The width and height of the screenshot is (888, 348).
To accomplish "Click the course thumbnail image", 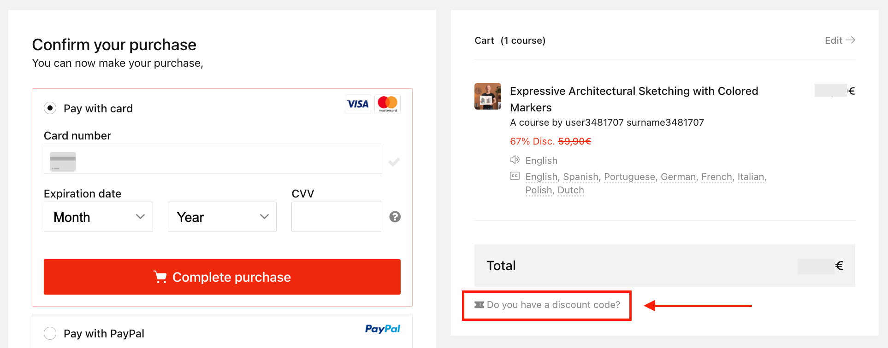I will [x=488, y=96].
